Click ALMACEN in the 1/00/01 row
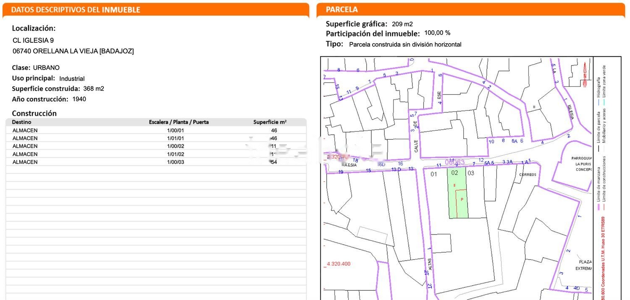The width and height of the screenshot is (630, 300). (25, 130)
